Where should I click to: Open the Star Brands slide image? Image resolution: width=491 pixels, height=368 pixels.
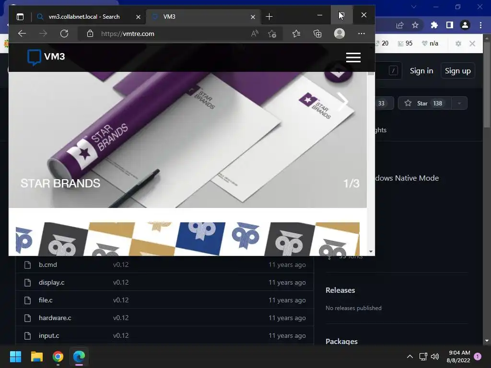(187, 139)
